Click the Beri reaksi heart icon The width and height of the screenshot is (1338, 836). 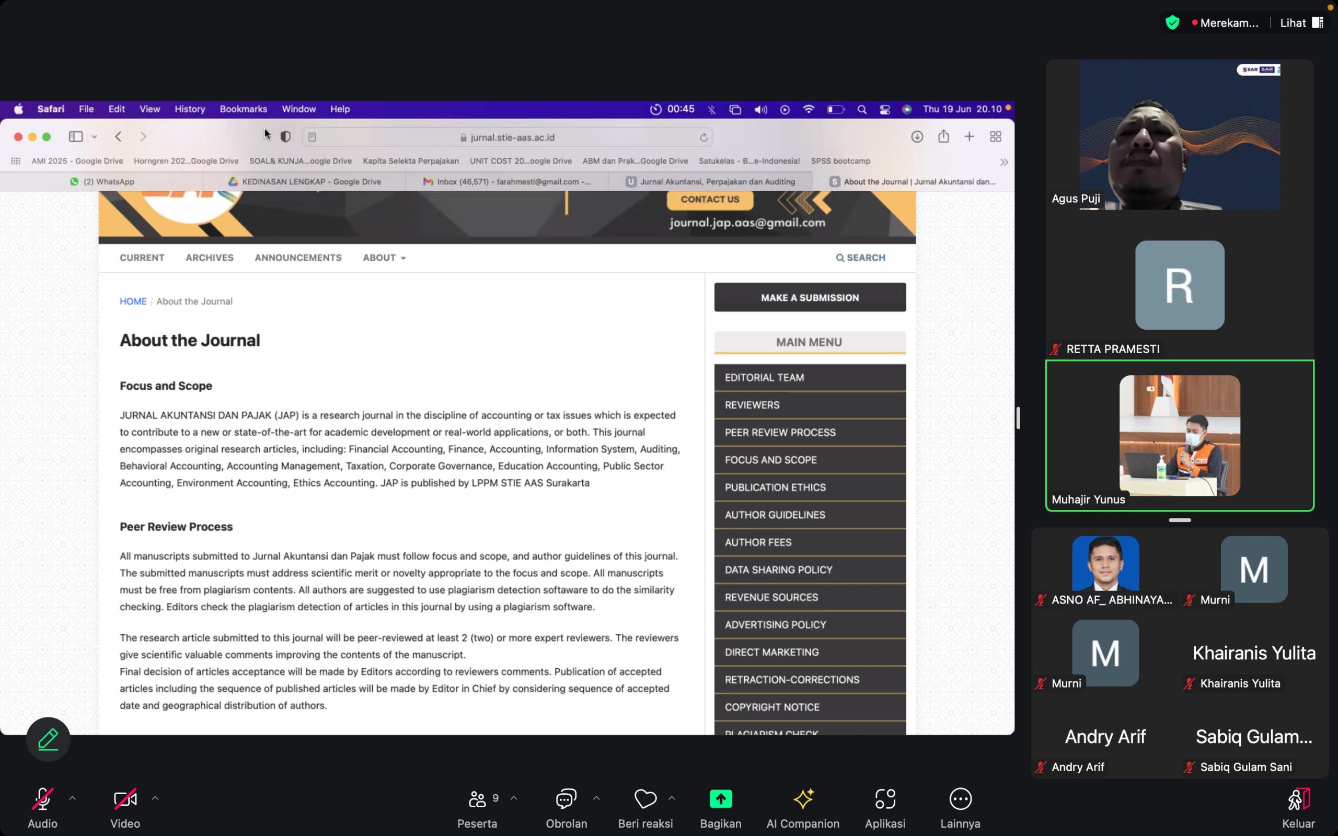point(644,799)
